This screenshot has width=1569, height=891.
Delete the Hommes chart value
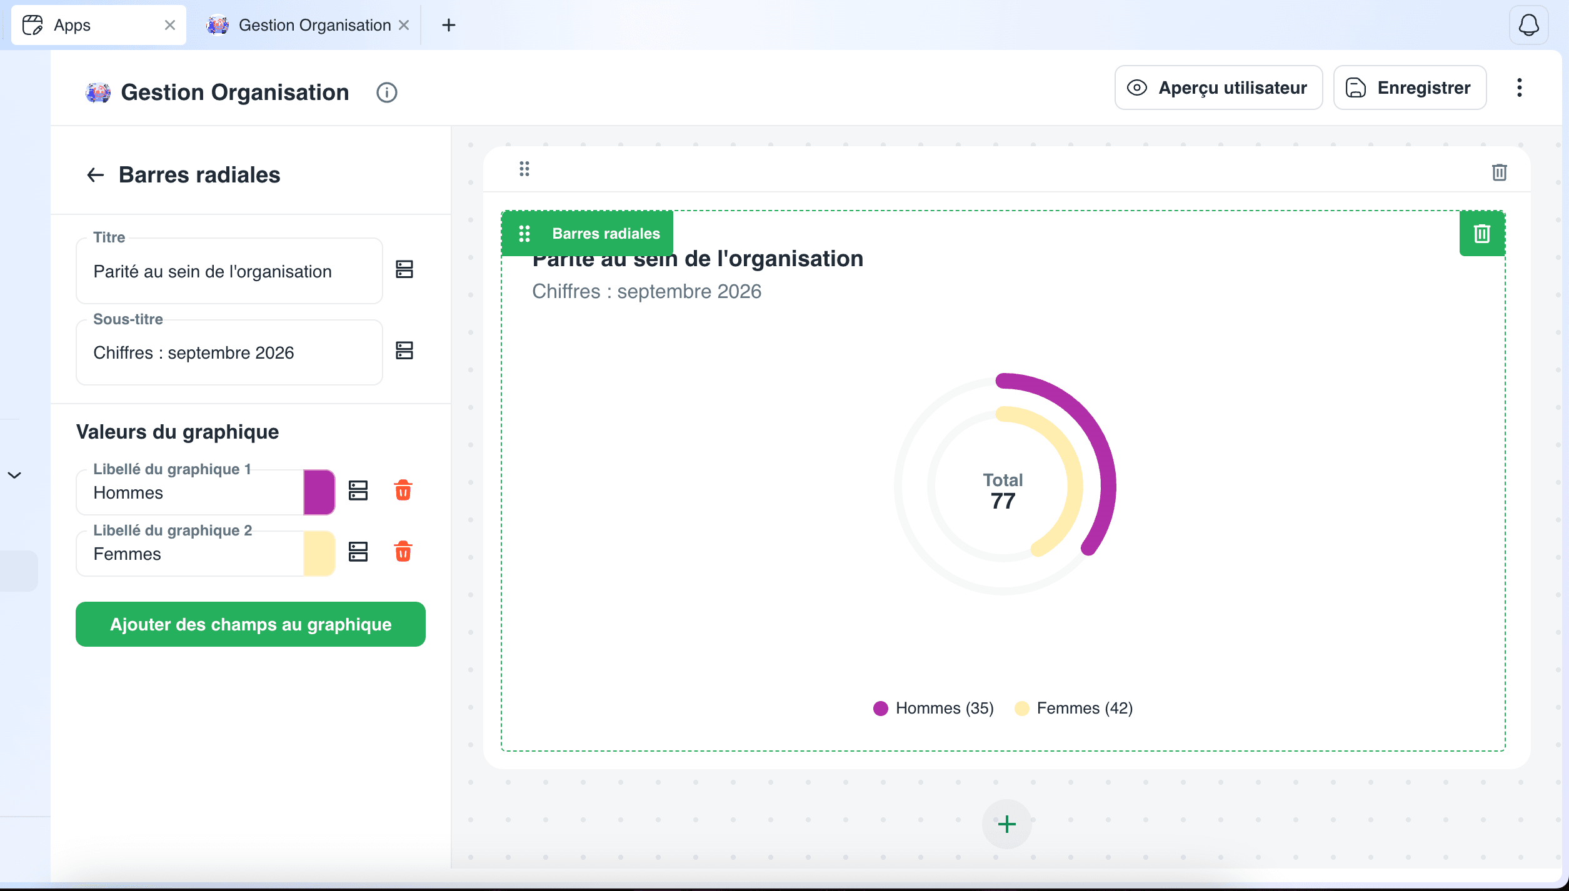tap(403, 490)
